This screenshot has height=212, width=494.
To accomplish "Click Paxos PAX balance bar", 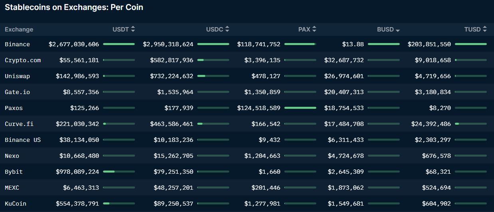I will click(300, 108).
